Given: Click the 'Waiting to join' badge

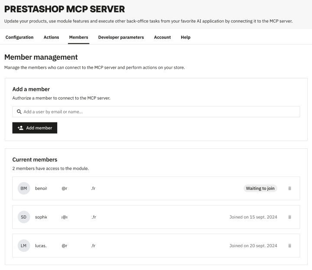Looking at the screenshot, I should 260,188.
